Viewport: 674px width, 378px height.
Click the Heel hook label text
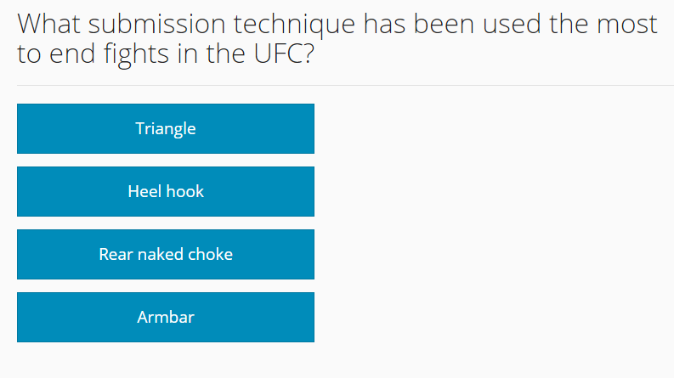(166, 192)
